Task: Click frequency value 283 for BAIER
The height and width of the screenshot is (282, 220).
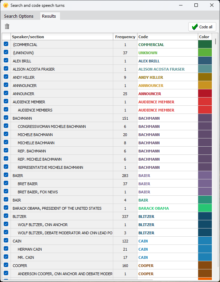Action: (x=125, y=176)
